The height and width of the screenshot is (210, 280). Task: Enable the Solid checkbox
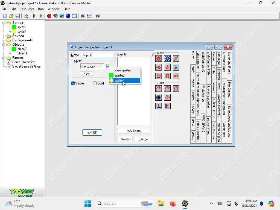click(95, 83)
